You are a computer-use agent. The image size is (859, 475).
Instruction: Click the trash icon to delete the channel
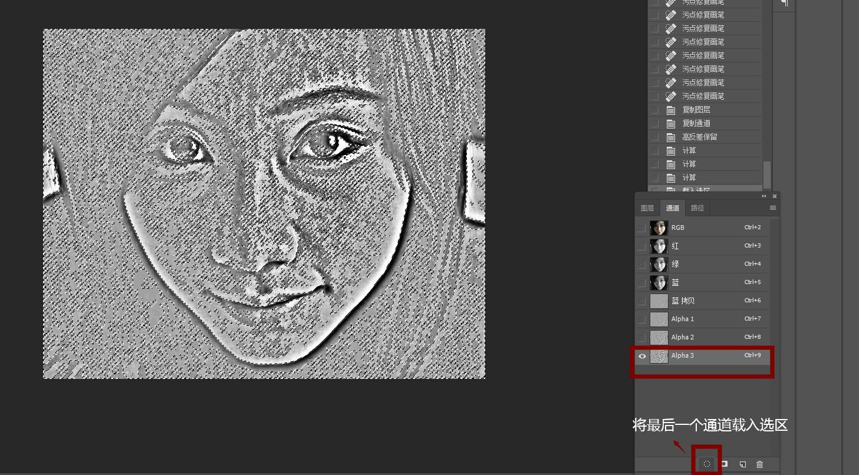click(760, 464)
